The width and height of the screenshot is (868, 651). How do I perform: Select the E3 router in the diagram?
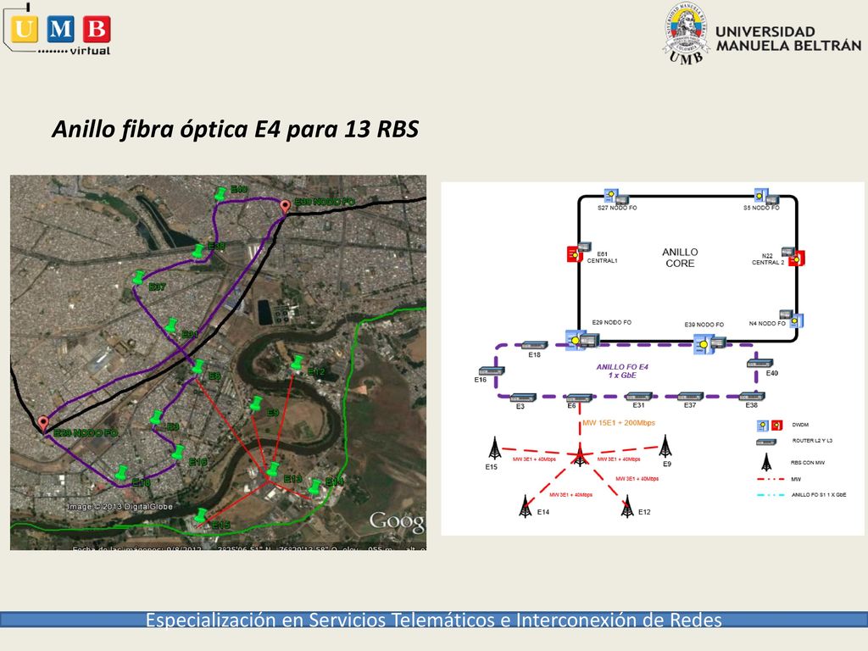click(x=523, y=398)
